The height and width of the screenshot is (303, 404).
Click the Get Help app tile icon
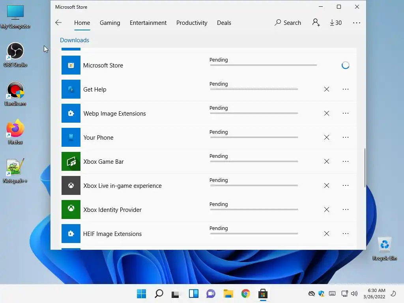tap(71, 89)
